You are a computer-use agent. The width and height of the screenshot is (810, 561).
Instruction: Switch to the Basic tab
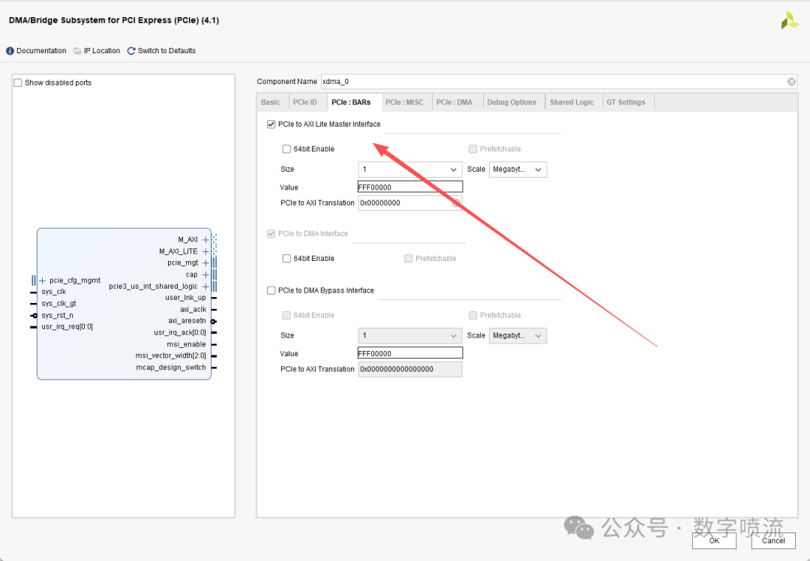click(x=271, y=102)
